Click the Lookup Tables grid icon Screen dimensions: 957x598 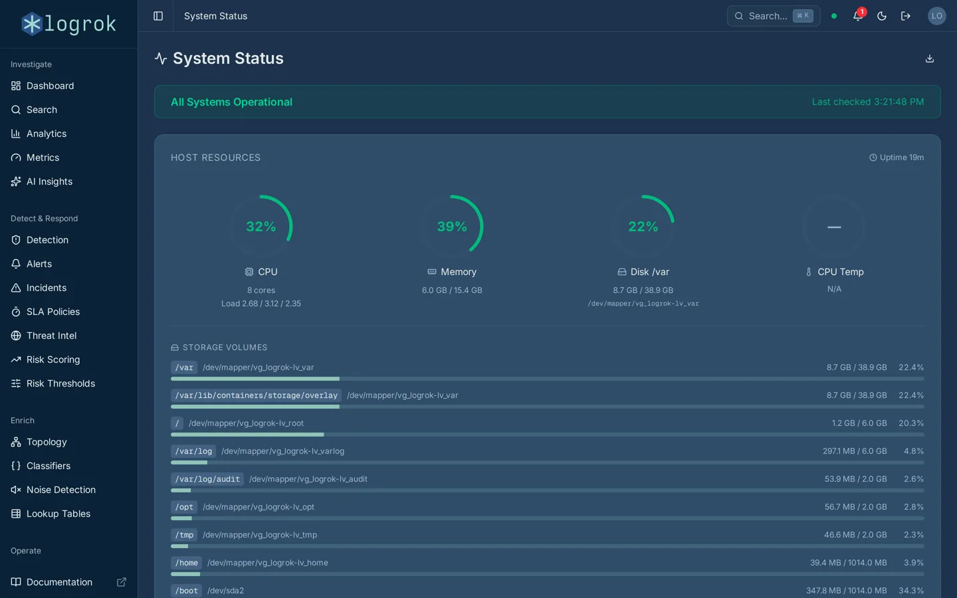click(x=16, y=514)
